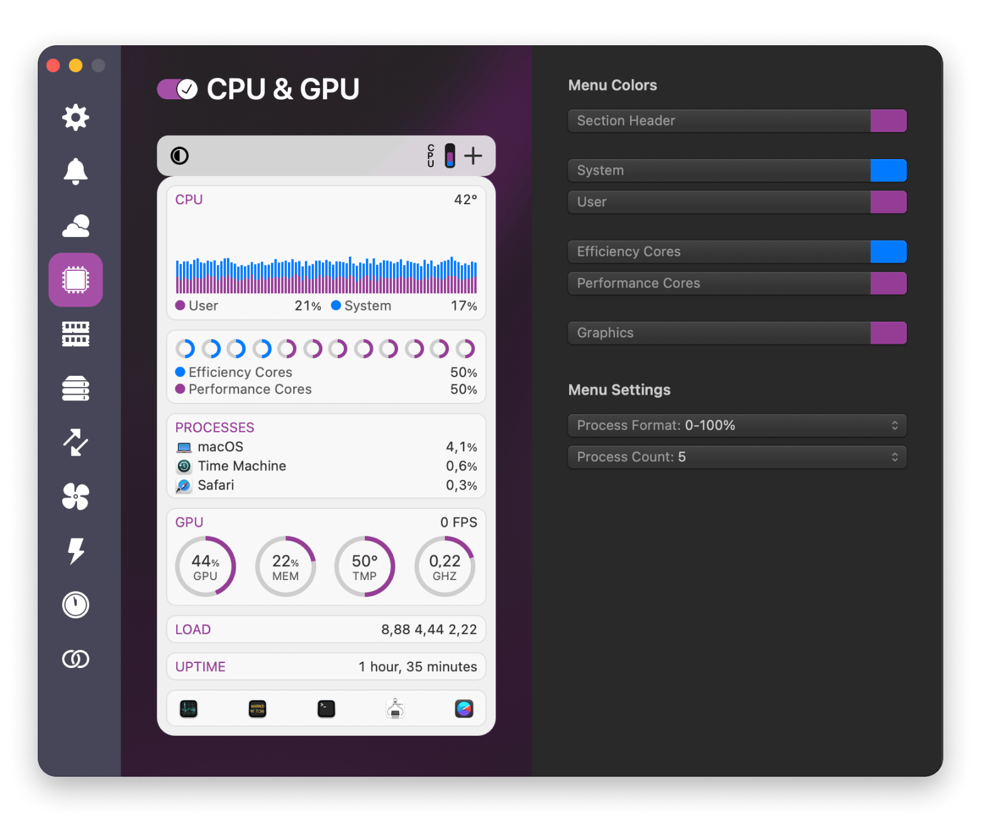The width and height of the screenshot is (981, 827).
Task: Expand the Process Count dropdown
Action: pos(737,457)
